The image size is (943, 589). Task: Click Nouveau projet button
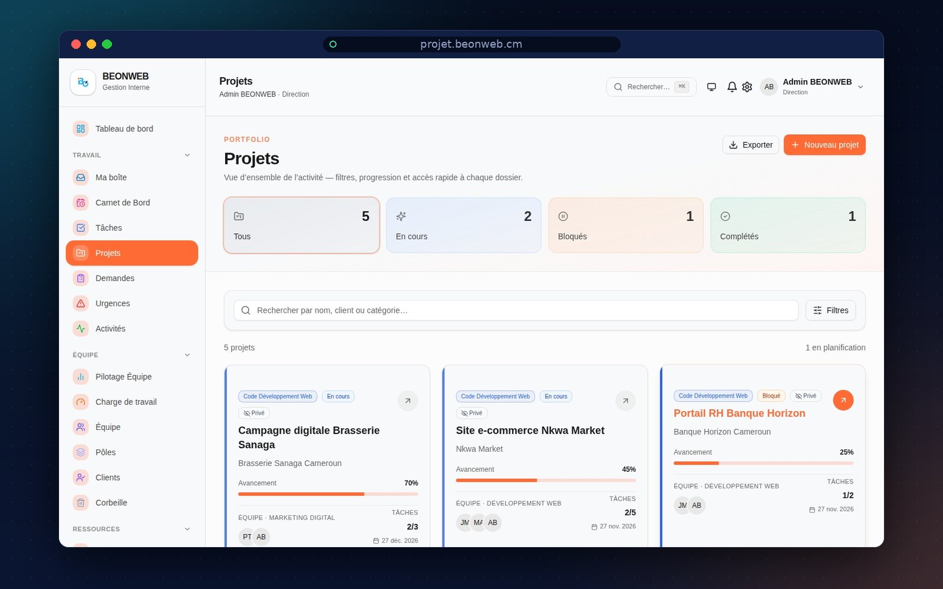point(825,145)
